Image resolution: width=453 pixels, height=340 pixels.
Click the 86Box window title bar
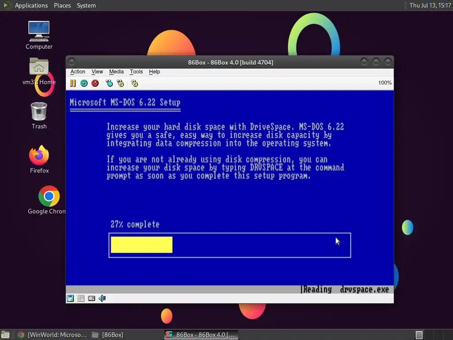pyautogui.click(x=230, y=62)
